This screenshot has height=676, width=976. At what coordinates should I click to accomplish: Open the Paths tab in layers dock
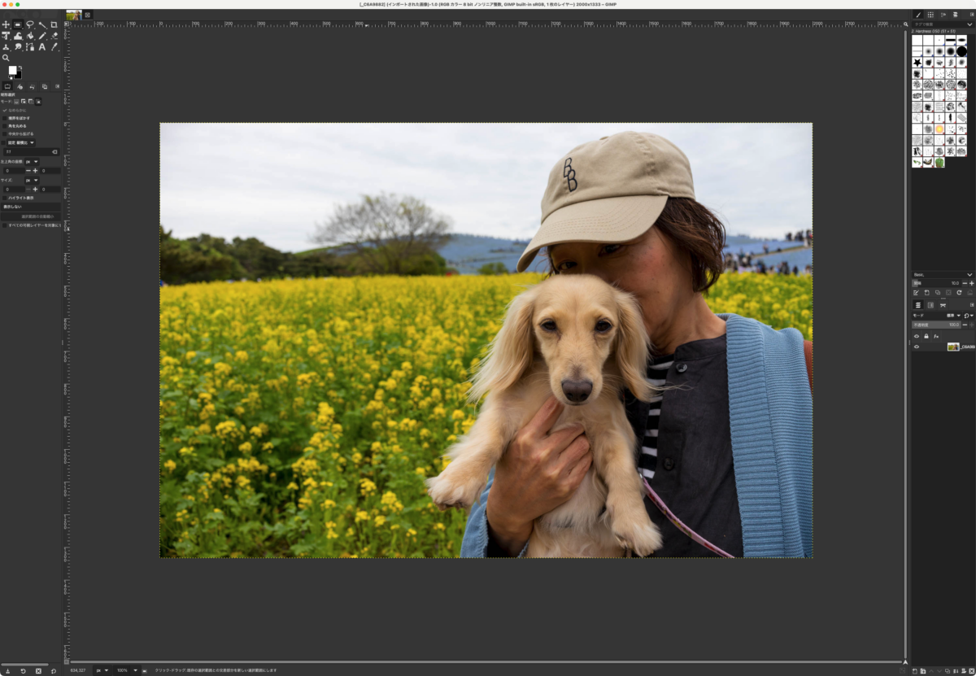click(x=943, y=305)
